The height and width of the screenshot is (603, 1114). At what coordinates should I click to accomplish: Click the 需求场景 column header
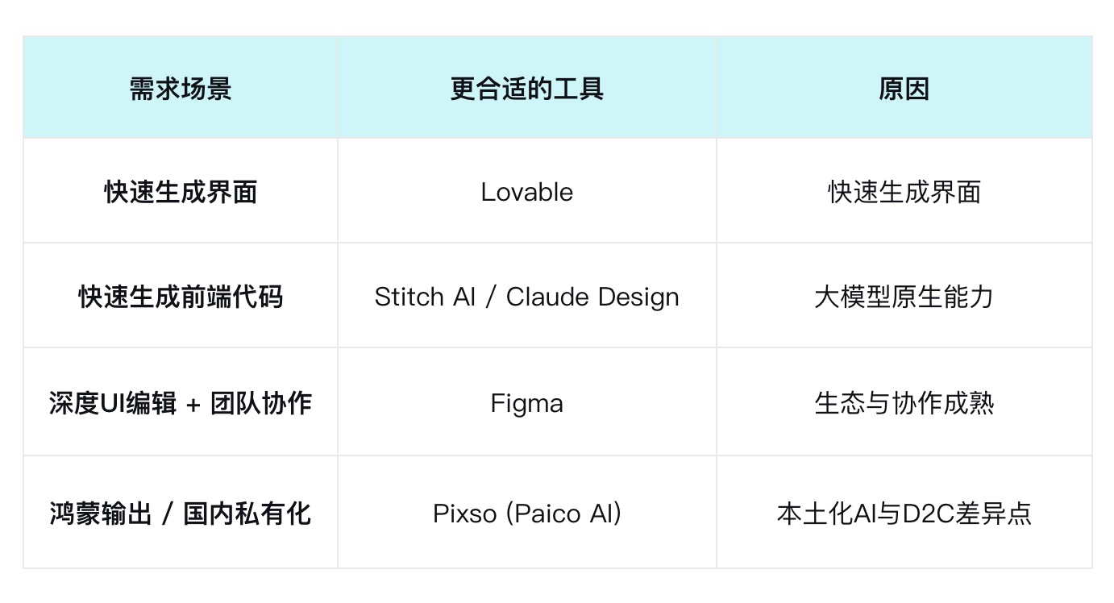[181, 88]
